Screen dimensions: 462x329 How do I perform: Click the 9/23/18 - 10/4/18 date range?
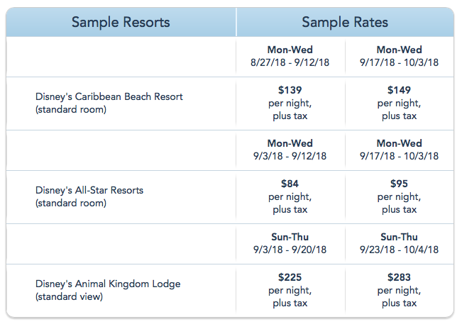pyautogui.click(x=399, y=250)
